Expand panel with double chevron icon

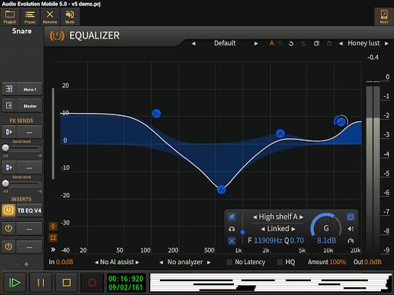pos(53,250)
